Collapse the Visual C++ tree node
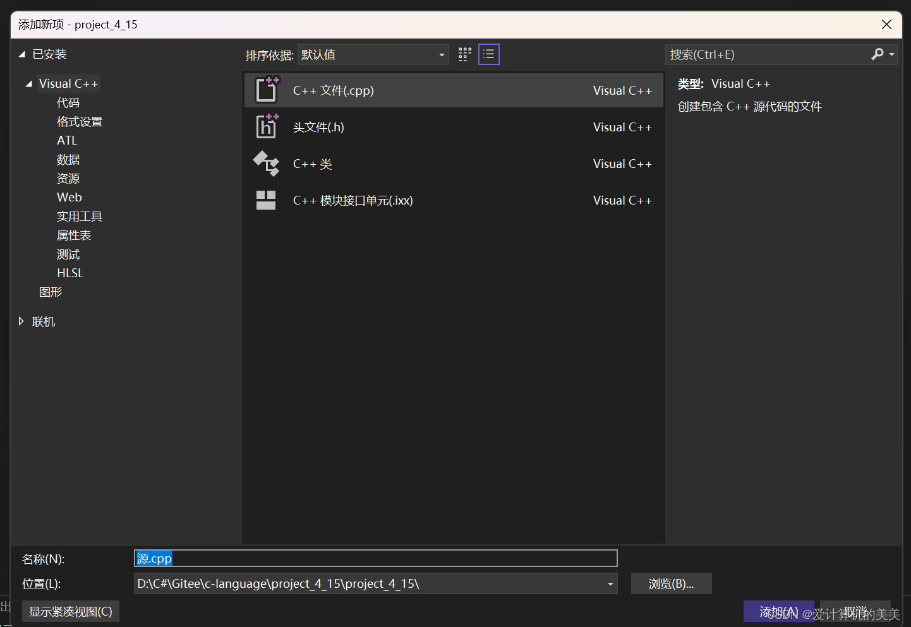This screenshot has height=627, width=911. tap(29, 83)
